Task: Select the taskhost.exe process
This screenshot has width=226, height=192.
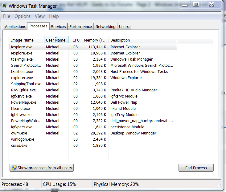Action: coord(93,72)
